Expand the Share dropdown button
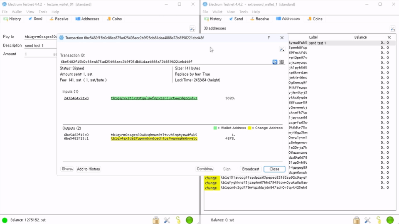This screenshot has width=399, height=224. (67, 169)
